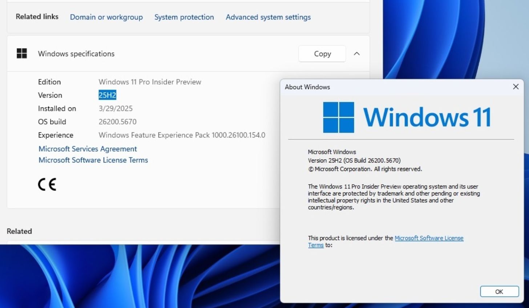Click the About Windows title bar

click(381, 87)
